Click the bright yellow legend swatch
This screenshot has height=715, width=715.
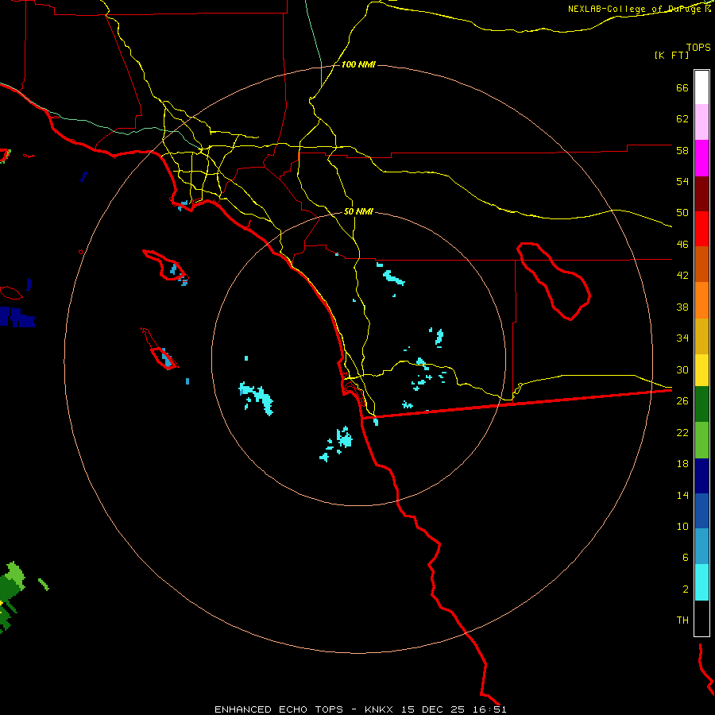(x=701, y=370)
